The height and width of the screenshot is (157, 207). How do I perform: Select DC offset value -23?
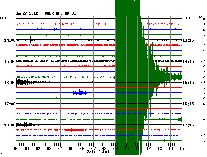point(203,135)
